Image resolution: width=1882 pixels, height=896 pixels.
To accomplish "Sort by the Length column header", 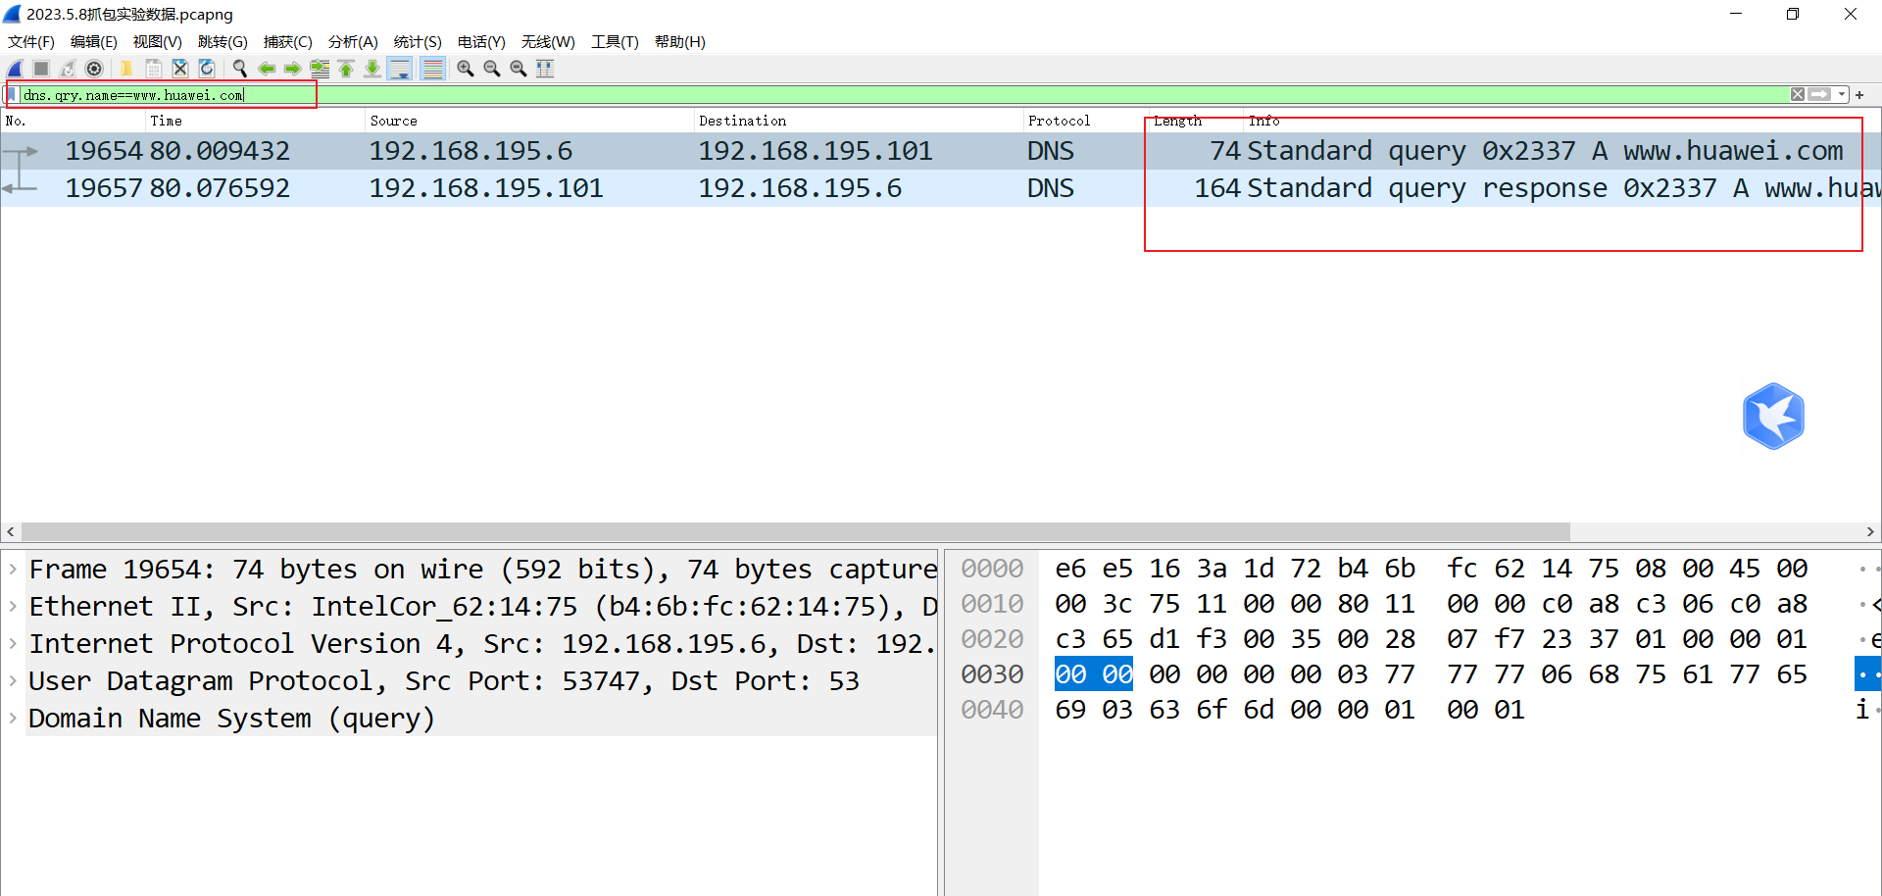I will (x=1196, y=121).
